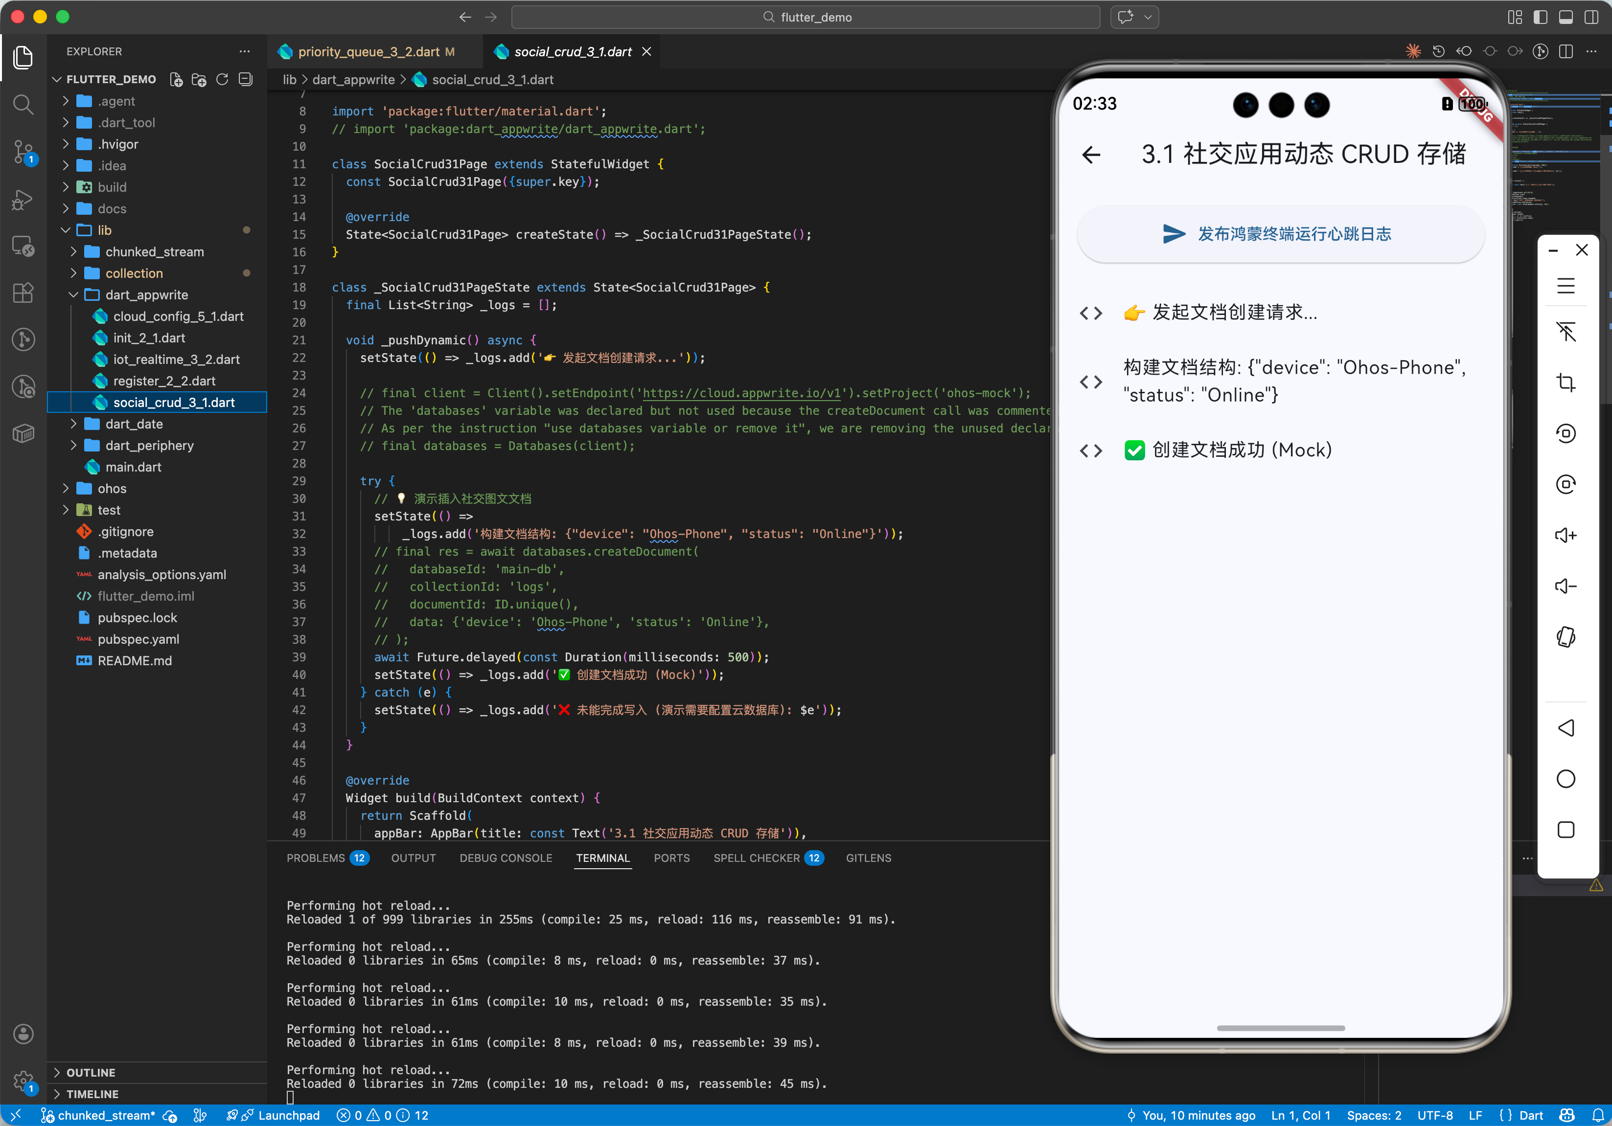Toggle primary side bar layout button
Viewport: 1612px width, 1126px height.
(1541, 17)
